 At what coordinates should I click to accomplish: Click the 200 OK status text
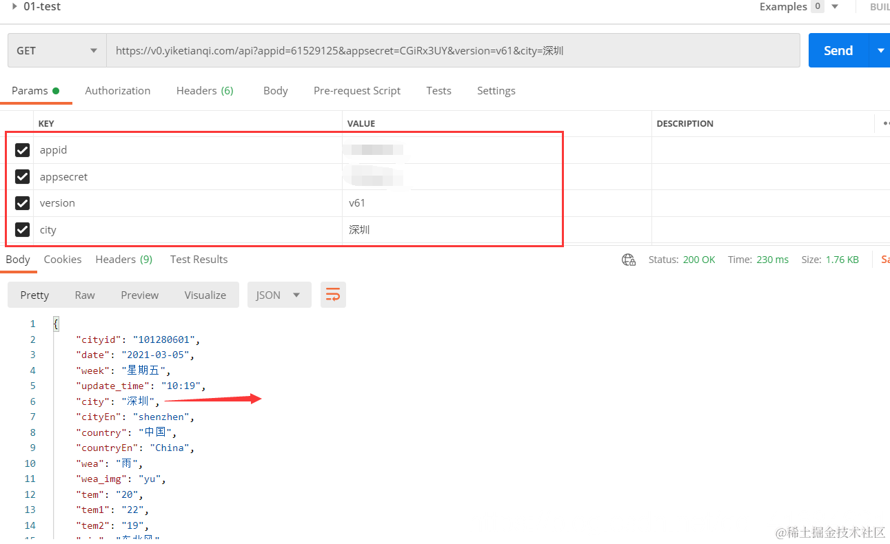click(698, 260)
